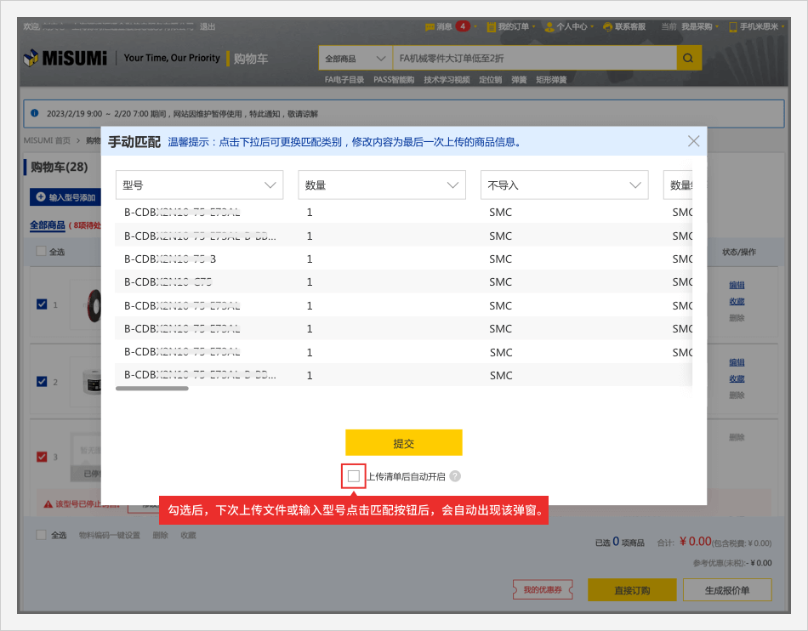Screen dimensions: 808x631
Task: Click the help icon beside 上传清单后自动开启
Action: pyautogui.click(x=455, y=476)
